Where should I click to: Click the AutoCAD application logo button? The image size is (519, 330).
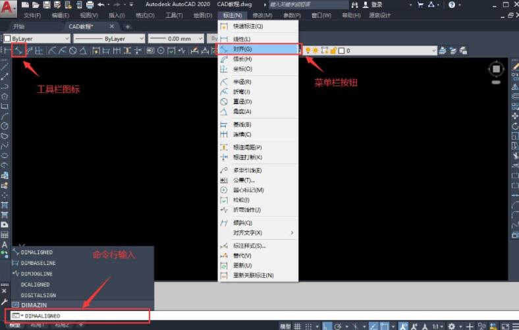coord(9,8)
